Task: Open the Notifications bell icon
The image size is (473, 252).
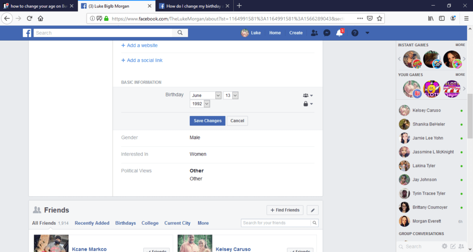Action: pyautogui.click(x=340, y=33)
